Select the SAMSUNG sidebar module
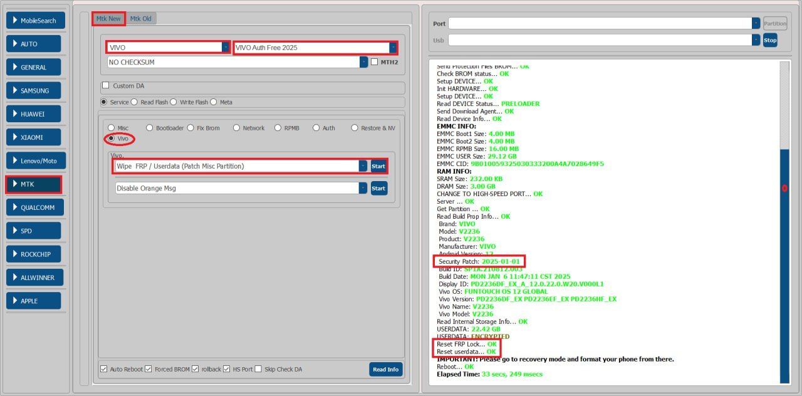 tap(33, 90)
